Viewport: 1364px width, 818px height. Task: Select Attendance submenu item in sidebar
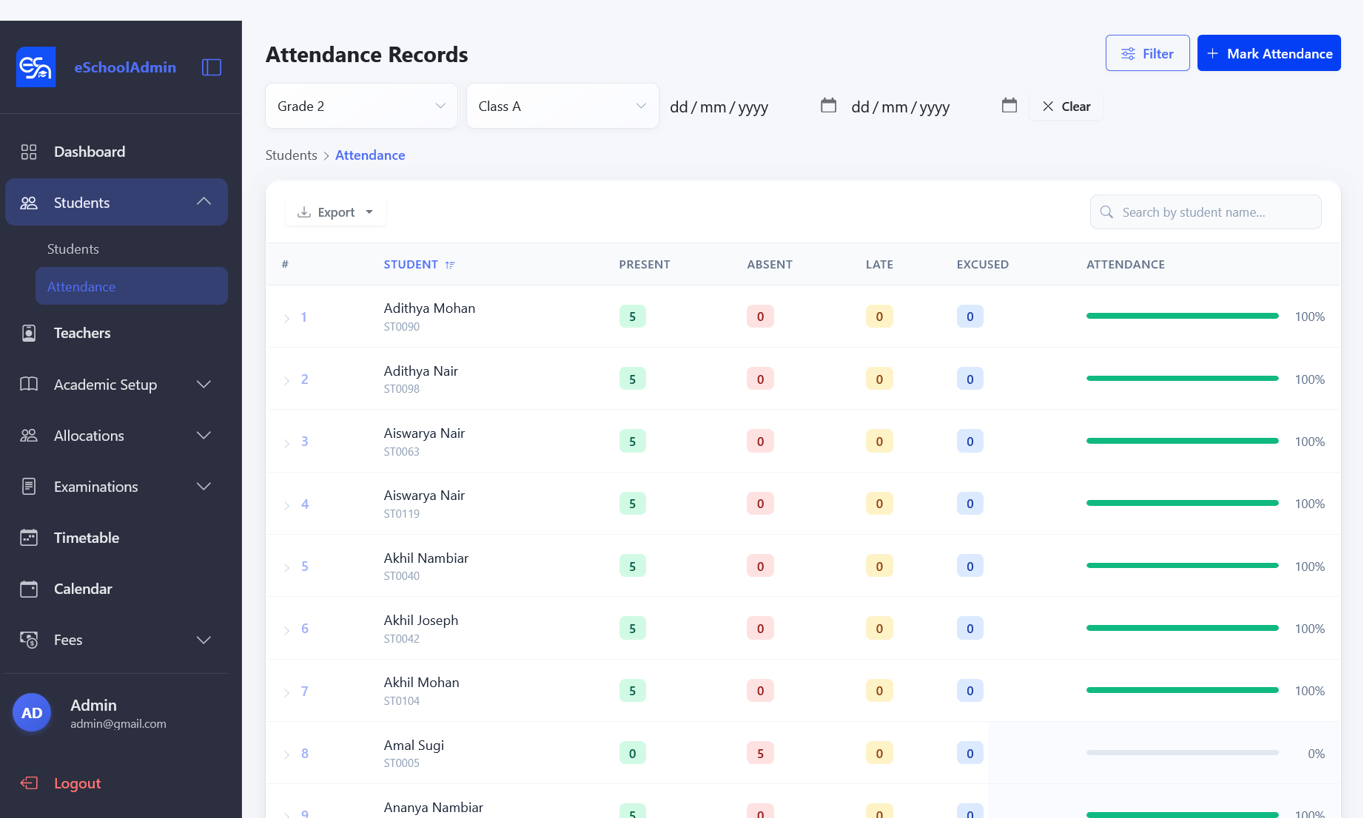132,286
